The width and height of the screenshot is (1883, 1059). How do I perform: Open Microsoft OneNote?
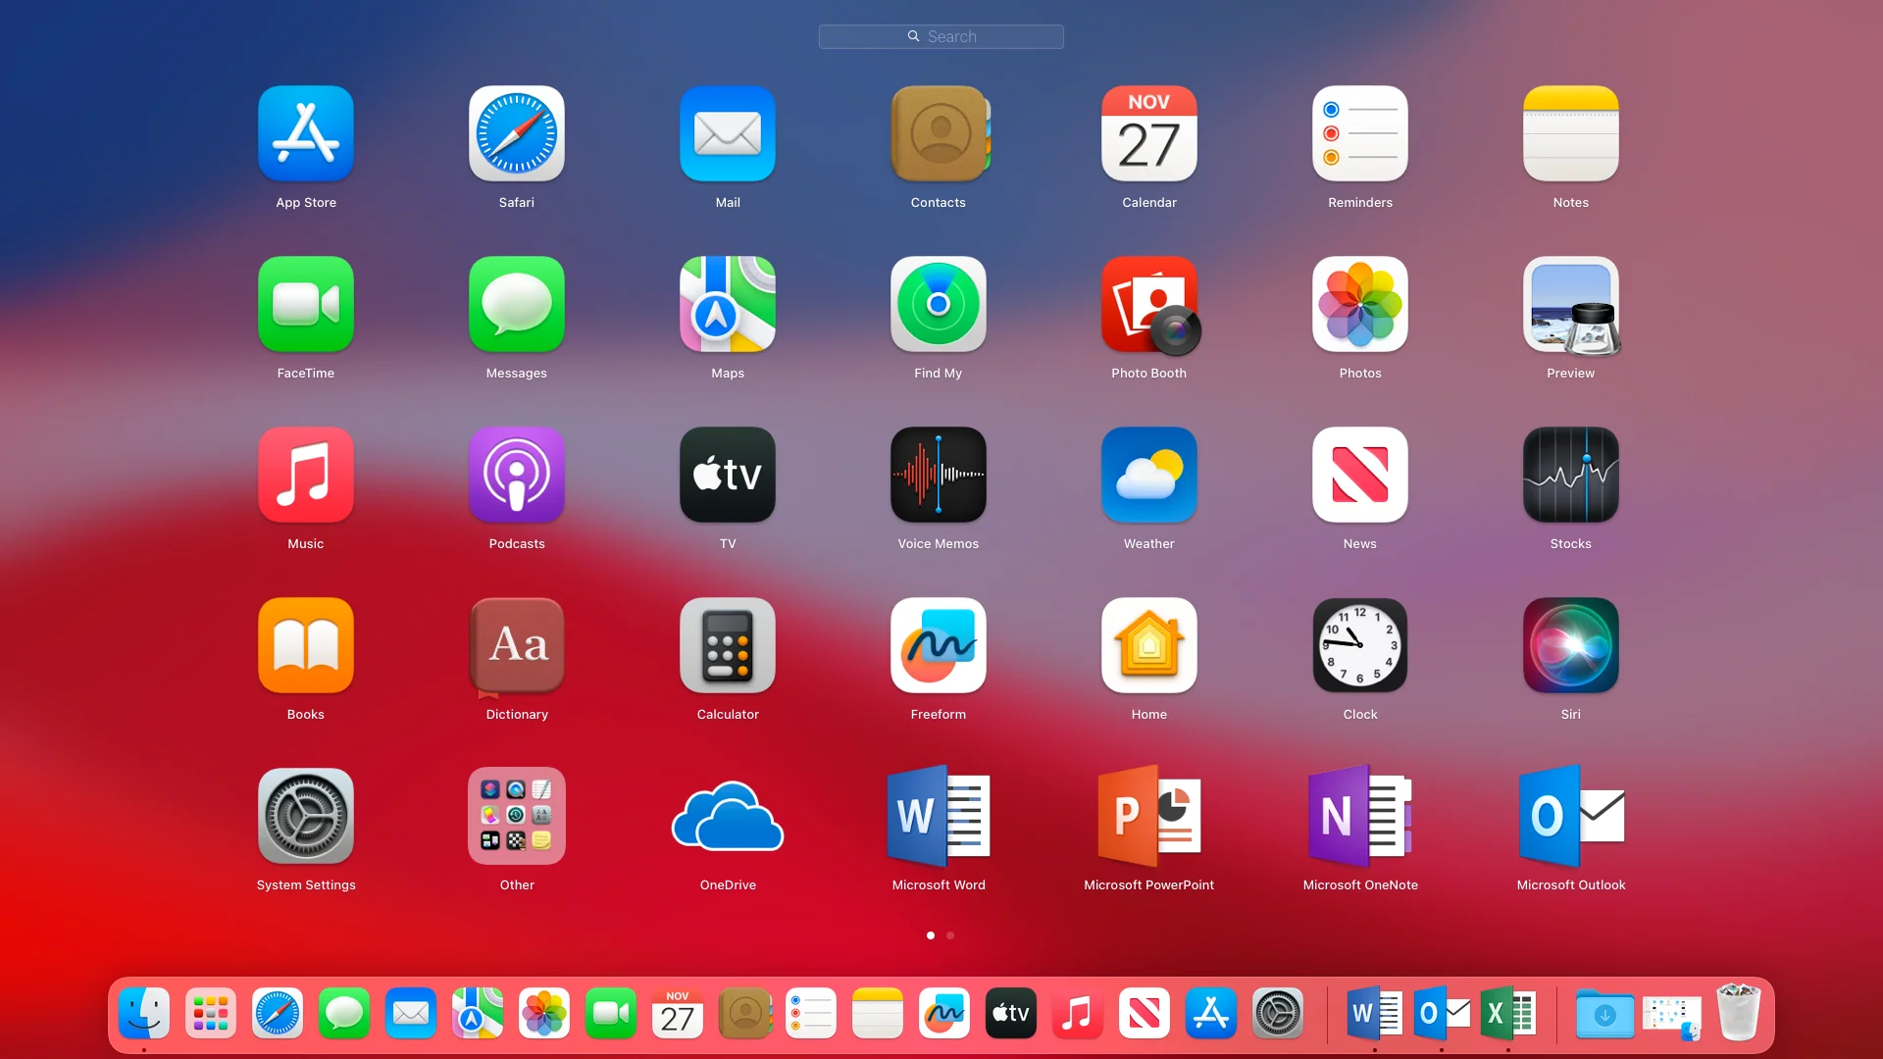(1360, 816)
